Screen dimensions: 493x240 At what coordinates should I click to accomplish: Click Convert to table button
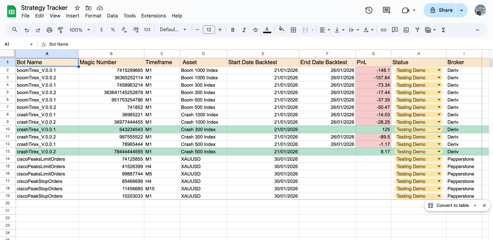tap(452, 205)
